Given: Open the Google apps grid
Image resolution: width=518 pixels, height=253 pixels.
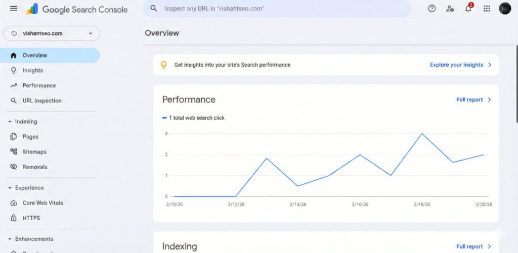Looking at the screenshot, I should (x=487, y=9).
